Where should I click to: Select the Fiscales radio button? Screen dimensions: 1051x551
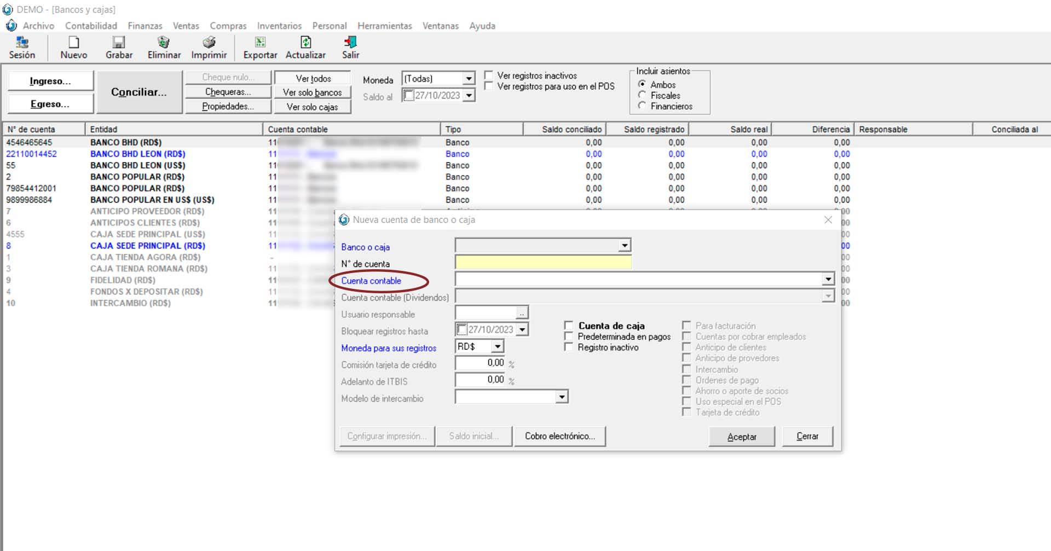(642, 95)
